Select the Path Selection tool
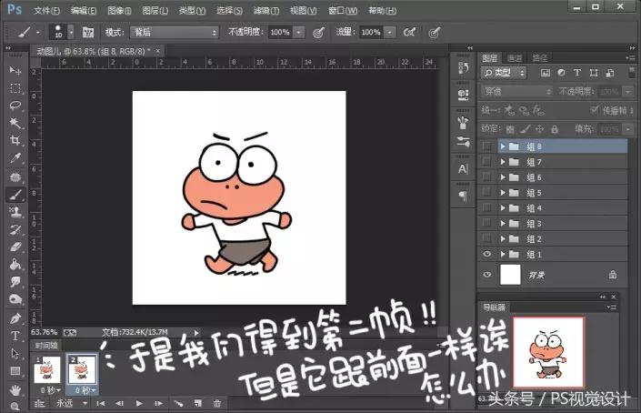The height and width of the screenshot is (413, 641). (x=15, y=353)
